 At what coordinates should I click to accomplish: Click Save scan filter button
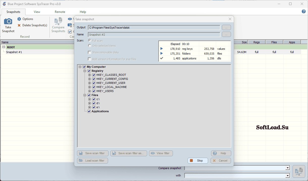[92, 153]
